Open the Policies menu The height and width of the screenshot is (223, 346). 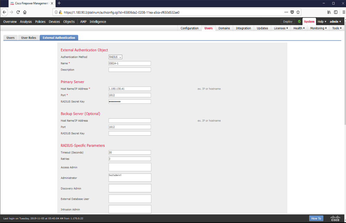(x=40, y=22)
